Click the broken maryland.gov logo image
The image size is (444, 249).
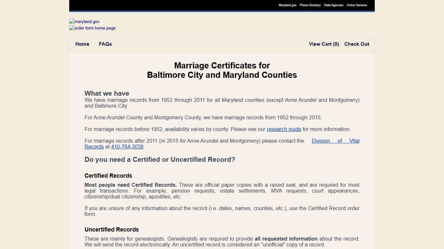(85, 22)
